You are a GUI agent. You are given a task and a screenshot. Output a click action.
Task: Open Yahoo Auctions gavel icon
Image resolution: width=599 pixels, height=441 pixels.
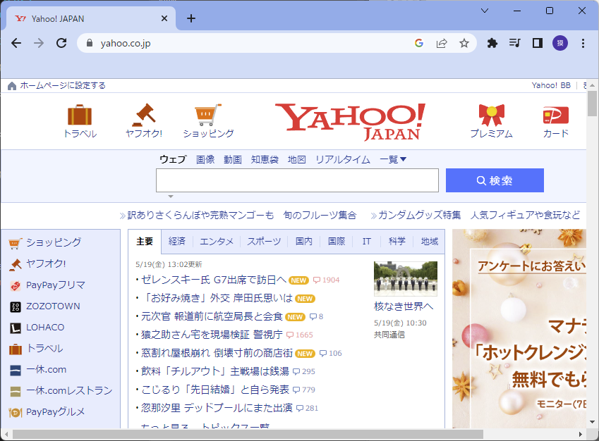point(144,114)
